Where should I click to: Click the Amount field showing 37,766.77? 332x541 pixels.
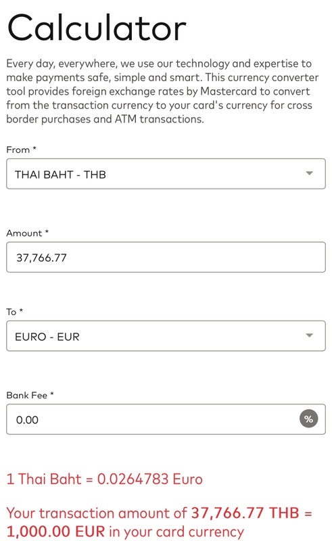point(166,257)
